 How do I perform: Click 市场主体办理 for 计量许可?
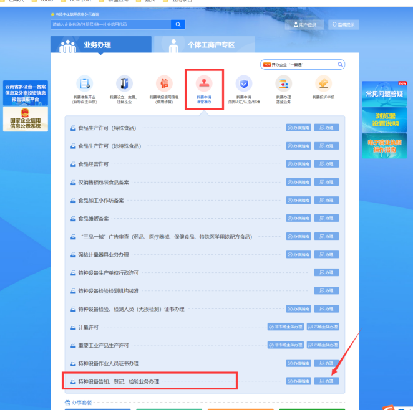click(x=323, y=327)
